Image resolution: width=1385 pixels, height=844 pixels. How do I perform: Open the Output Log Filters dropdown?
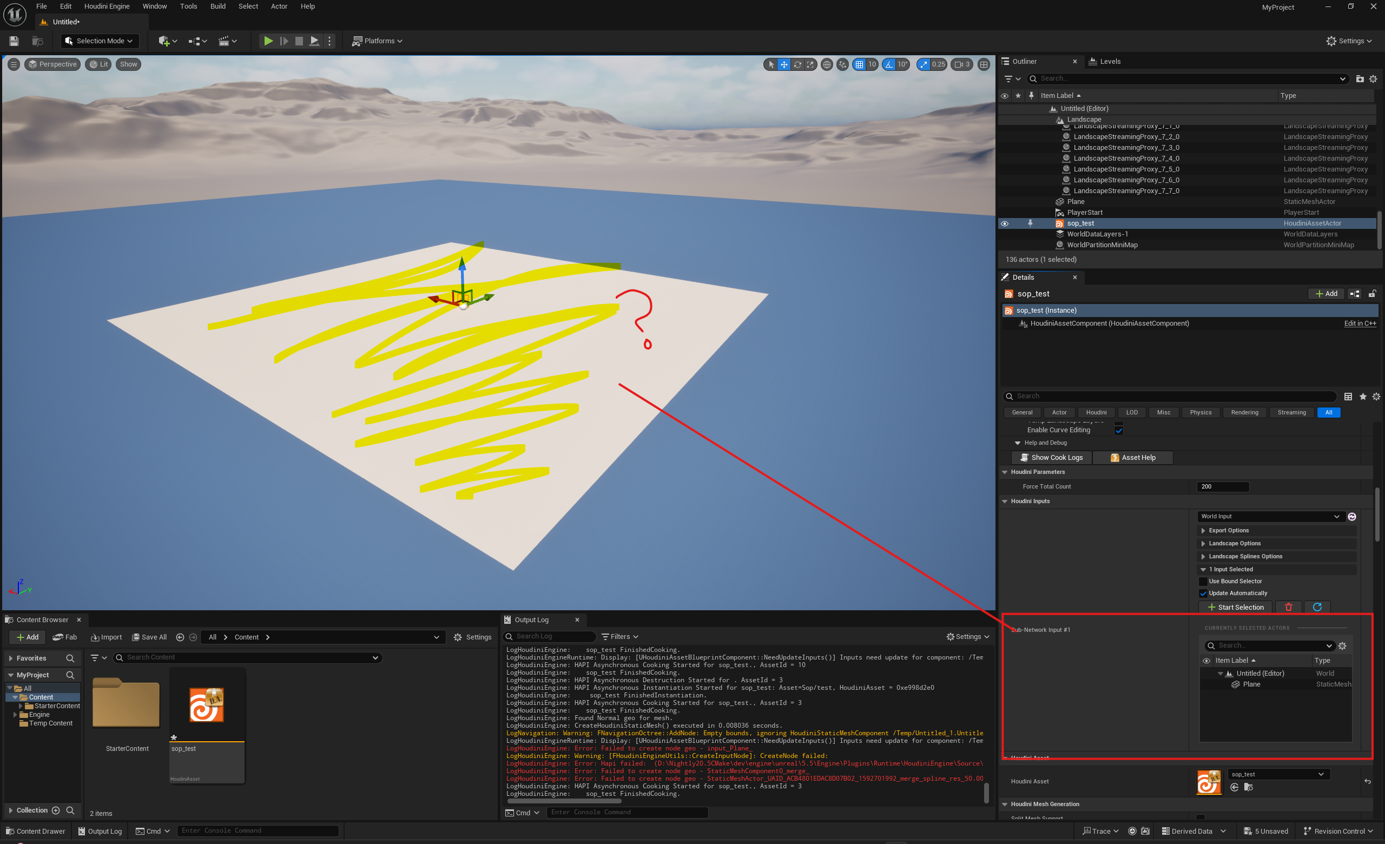(620, 637)
